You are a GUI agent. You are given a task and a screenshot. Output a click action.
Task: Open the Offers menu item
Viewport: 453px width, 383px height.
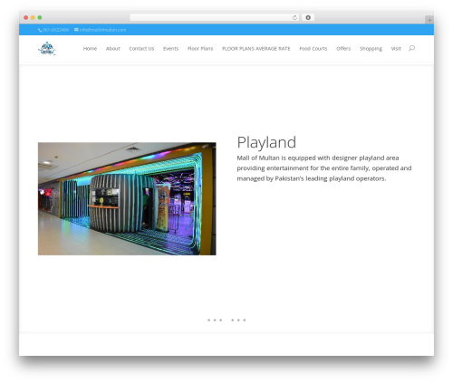(x=343, y=49)
